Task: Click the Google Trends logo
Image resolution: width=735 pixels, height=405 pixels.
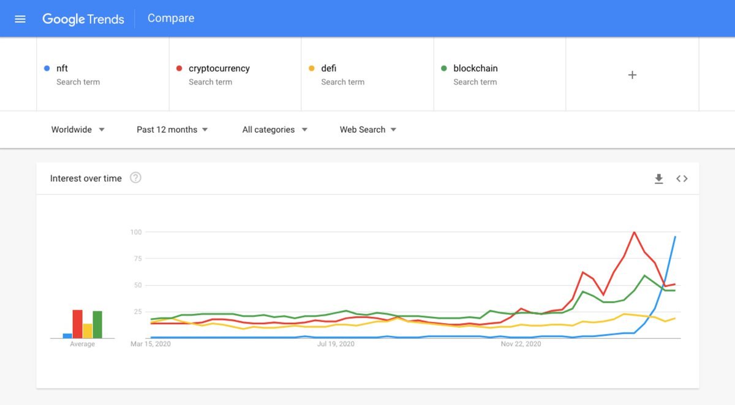Action: coord(83,19)
